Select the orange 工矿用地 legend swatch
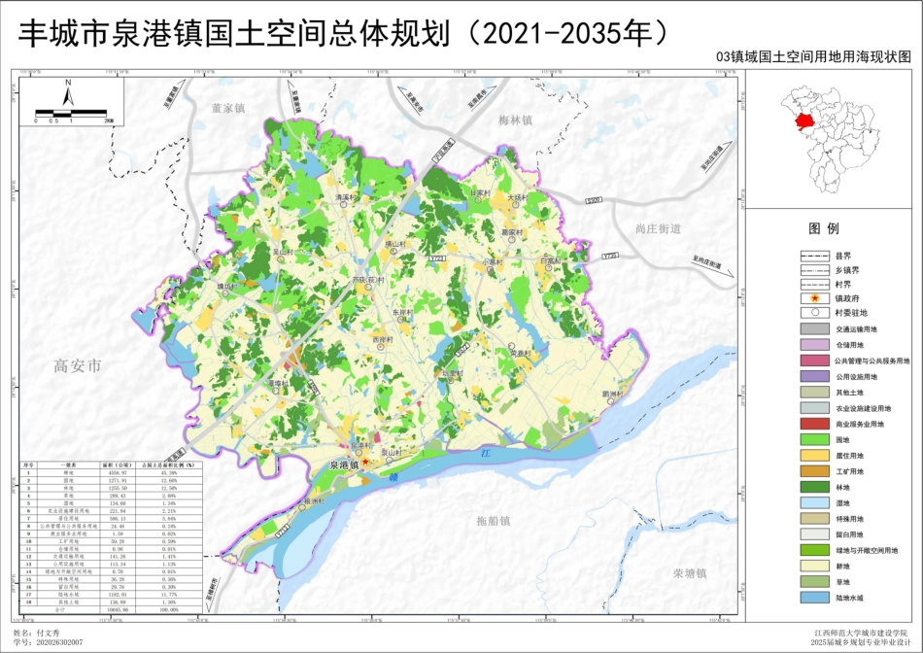This screenshot has height=653, width=923. point(814,468)
